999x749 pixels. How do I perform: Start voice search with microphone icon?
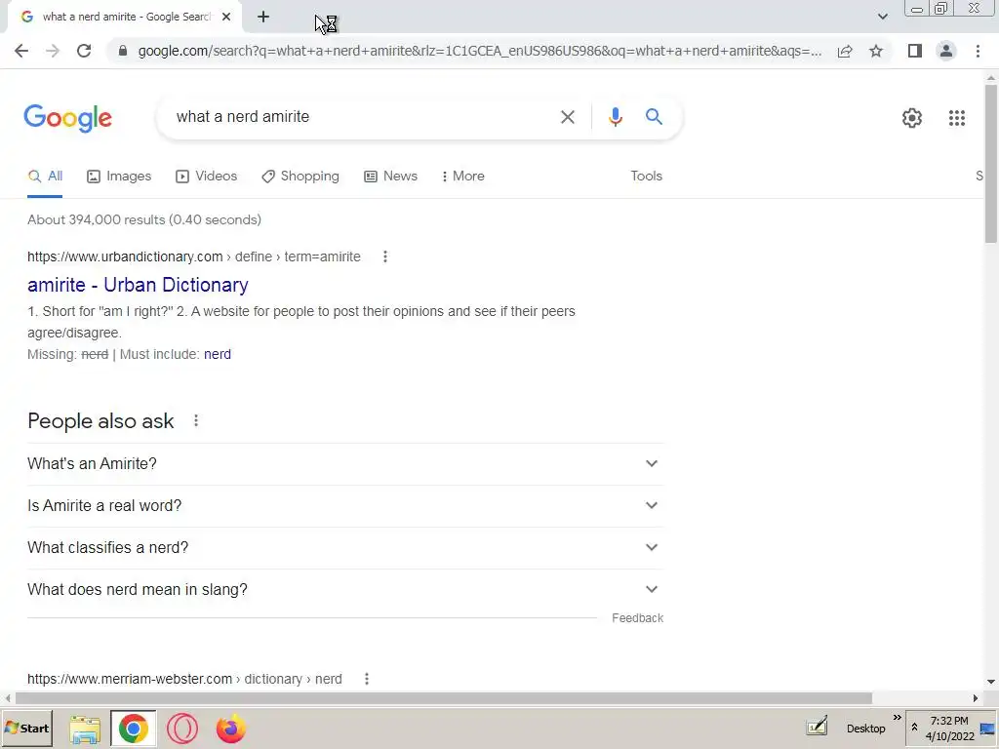tap(615, 117)
